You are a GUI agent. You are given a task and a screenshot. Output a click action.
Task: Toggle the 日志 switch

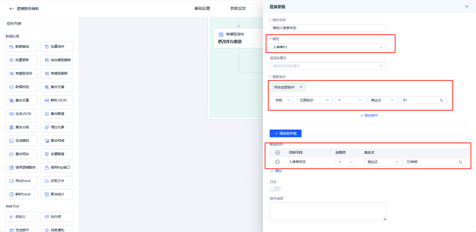click(275, 188)
